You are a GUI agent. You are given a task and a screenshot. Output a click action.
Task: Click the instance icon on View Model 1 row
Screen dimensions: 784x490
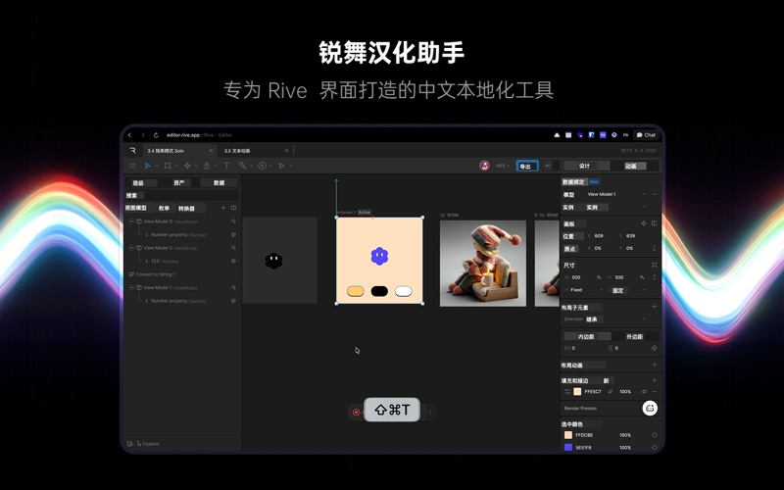pos(233,287)
